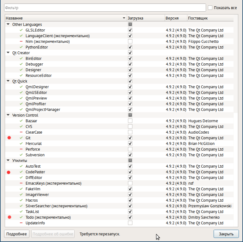Click the Подробнее об ошибке button
Viewport: 243px width, 242px height.
pyautogui.click(x=53, y=234)
